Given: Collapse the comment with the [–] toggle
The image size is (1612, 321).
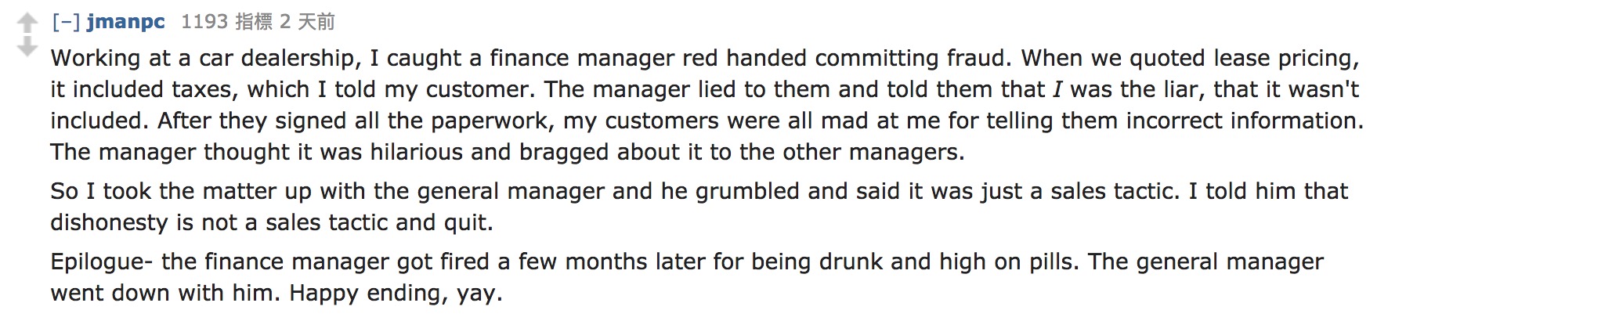Looking at the screenshot, I should click(66, 22).
